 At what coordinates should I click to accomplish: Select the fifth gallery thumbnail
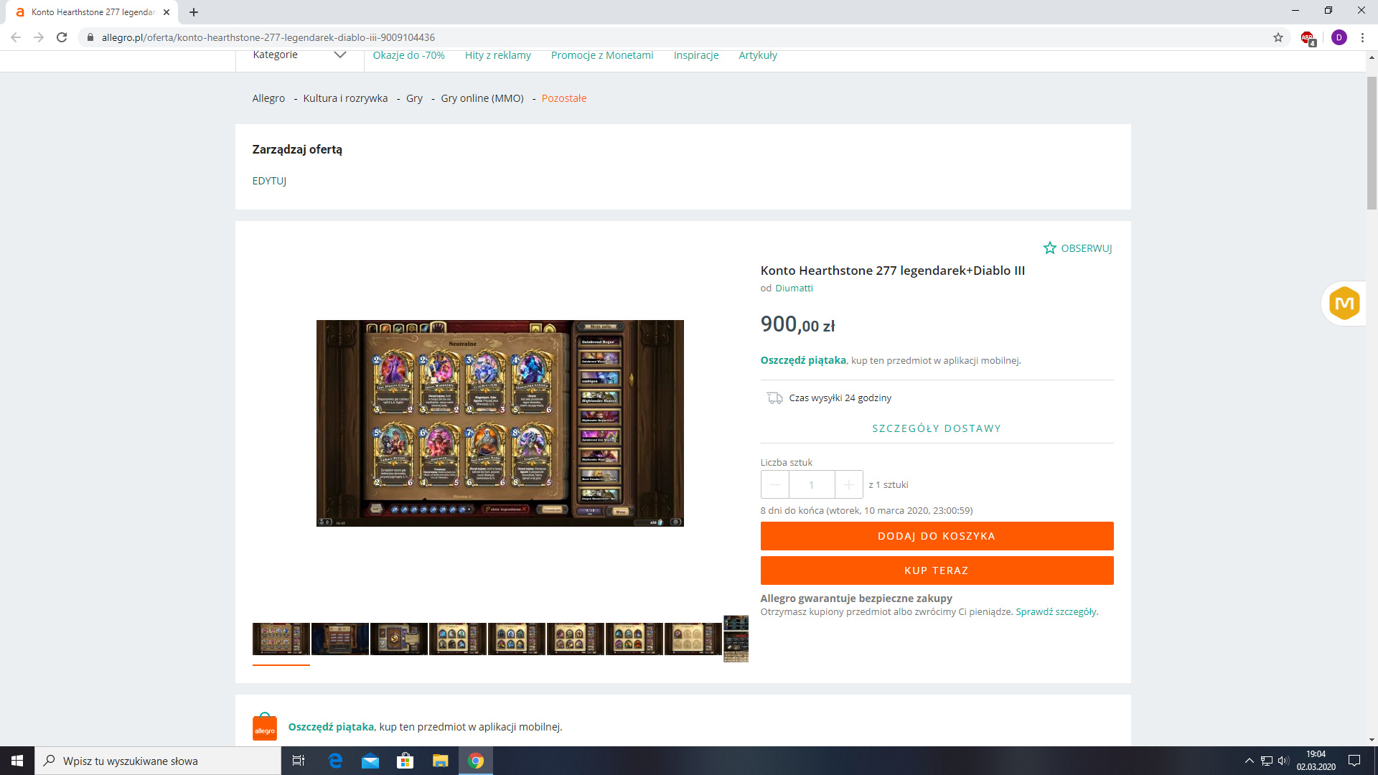tap(517, 639)
